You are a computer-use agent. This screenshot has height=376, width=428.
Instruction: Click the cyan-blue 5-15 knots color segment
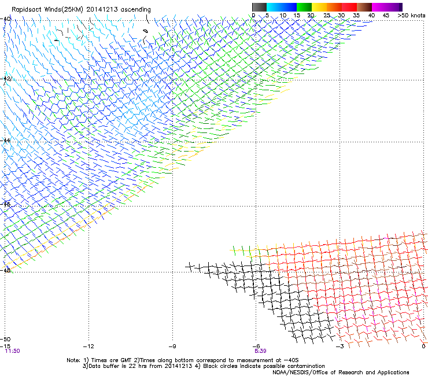pyautogui.click(x=282, y=7)
